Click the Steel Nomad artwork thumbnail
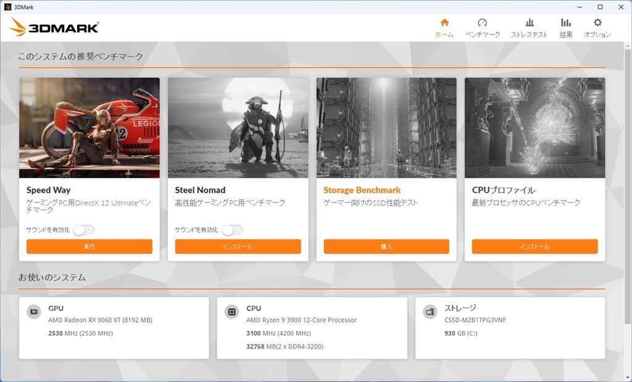Image resolution: width=632 pixels, height=382 pixels. click(x=238, y=127)
